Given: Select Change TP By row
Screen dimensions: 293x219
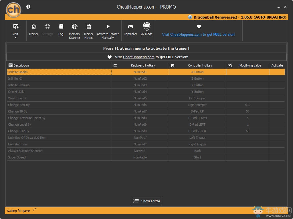Looking at the screenshot, I should (x=146, y=111).
